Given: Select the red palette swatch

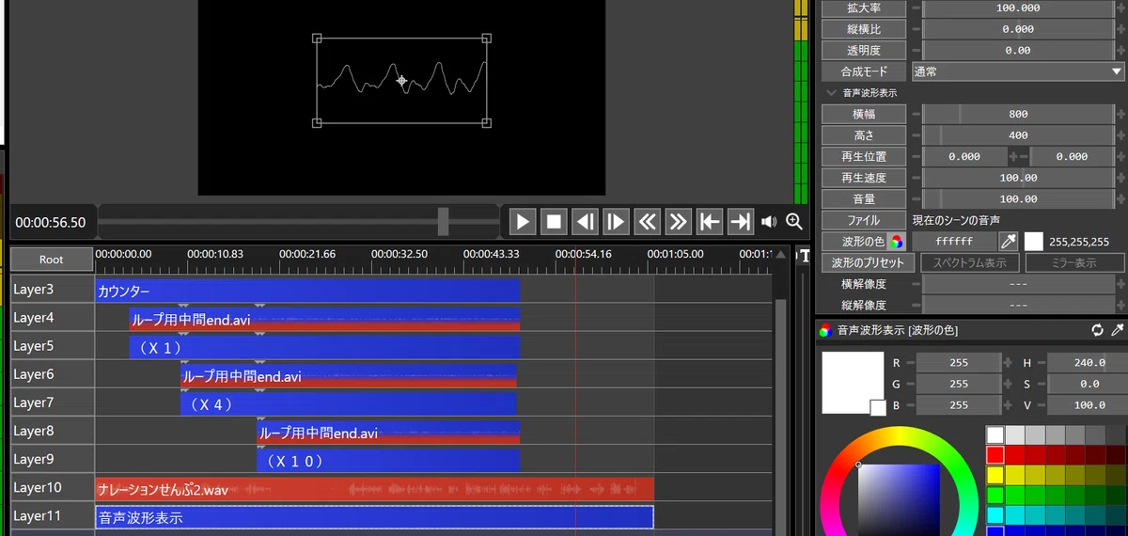Looking at the screenshot, I should pyautogui.click(x=995, y=455).
